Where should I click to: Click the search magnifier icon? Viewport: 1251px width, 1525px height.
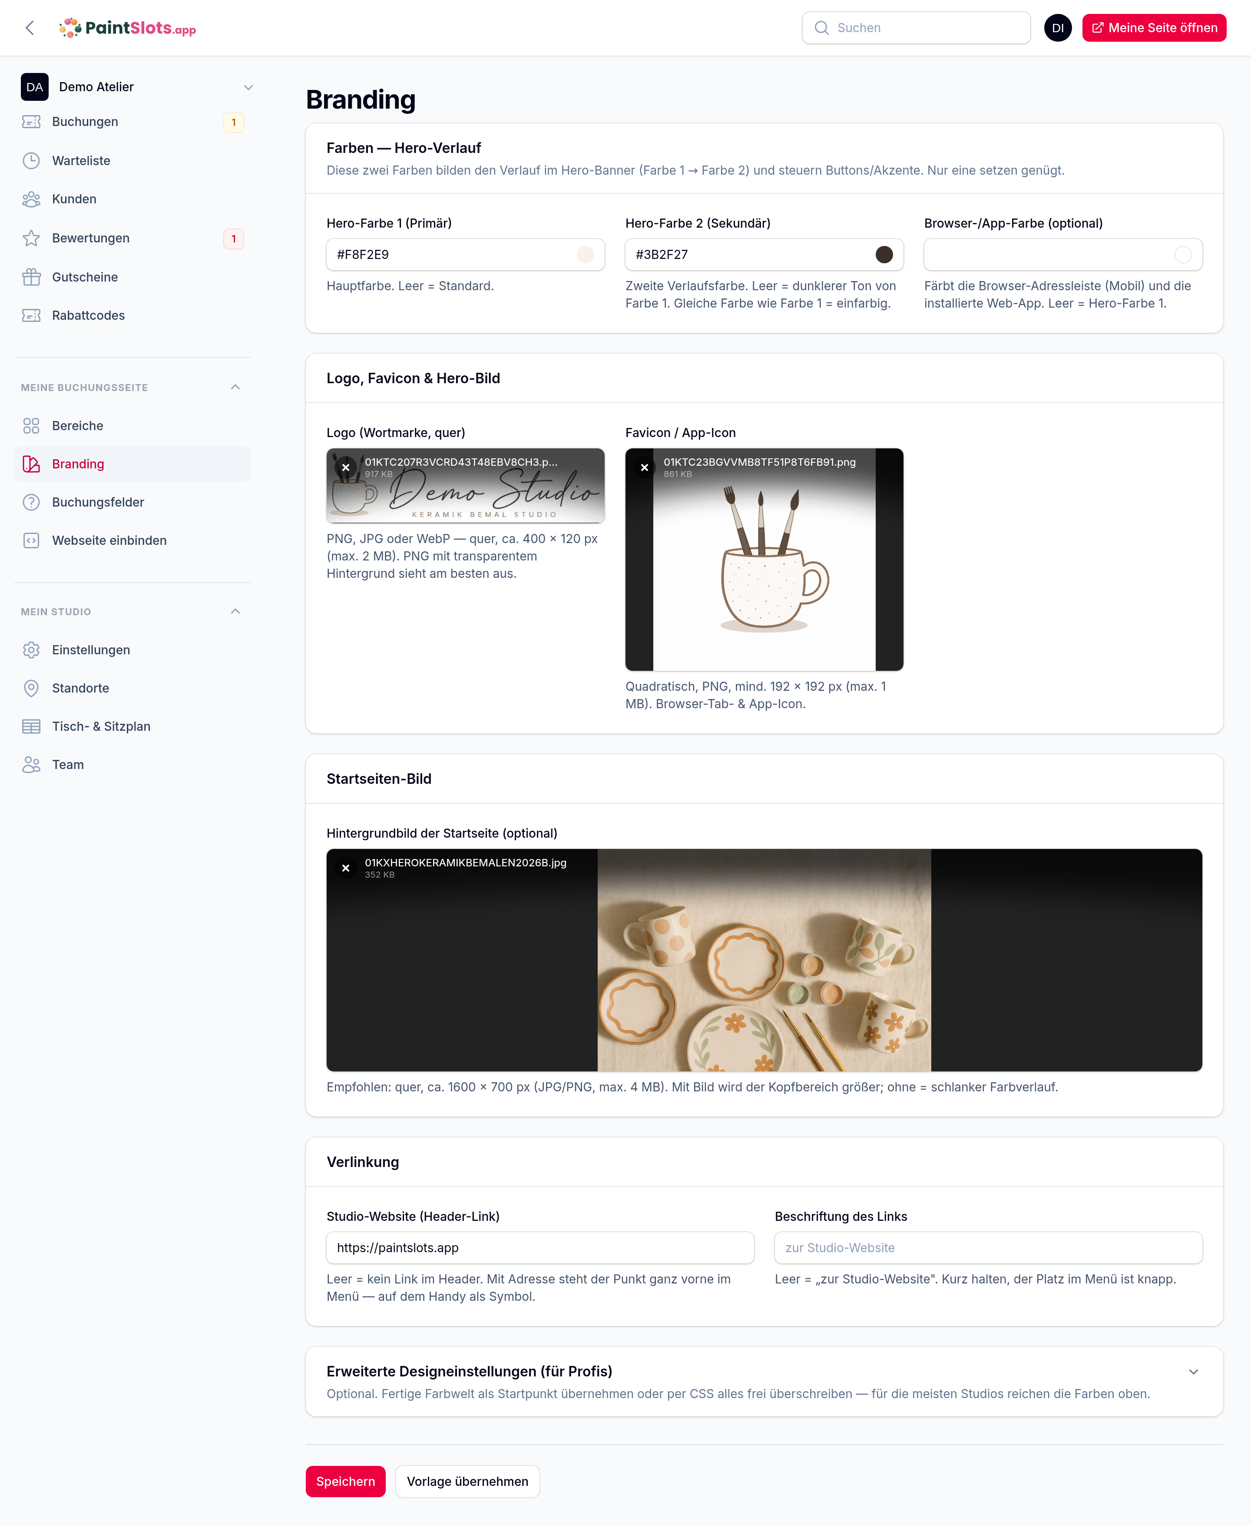[821, 28]
